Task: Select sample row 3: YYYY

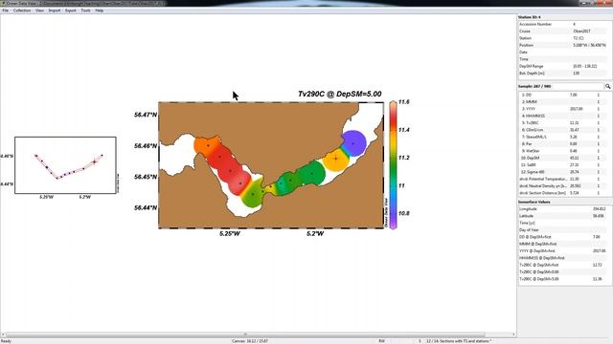Action: point(563,109)
